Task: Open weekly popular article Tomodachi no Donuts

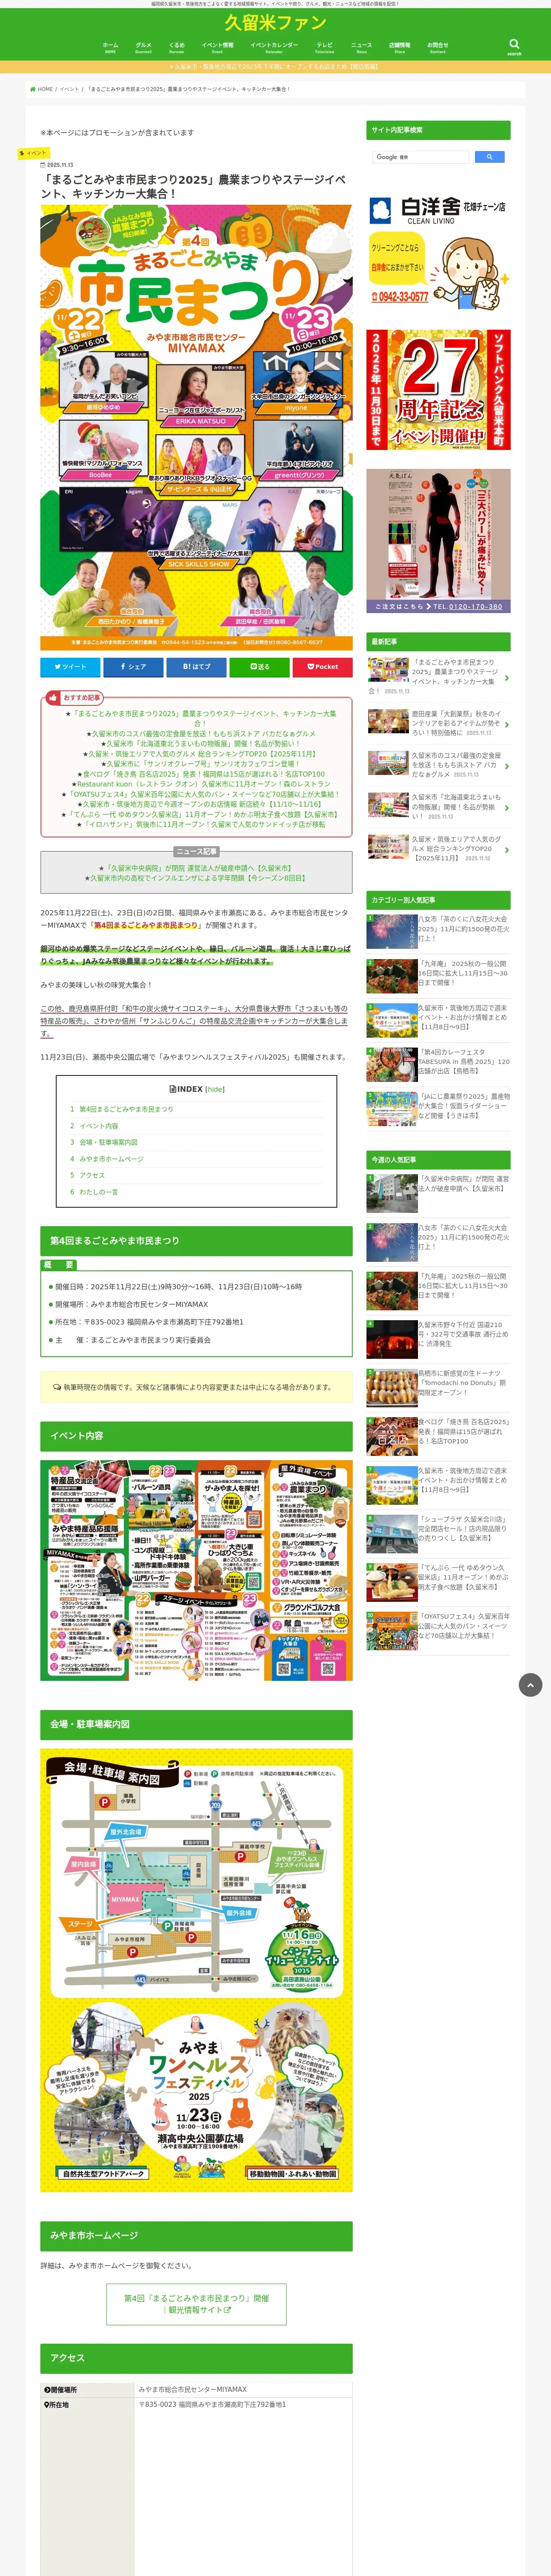Action: tap(438, 1387)
